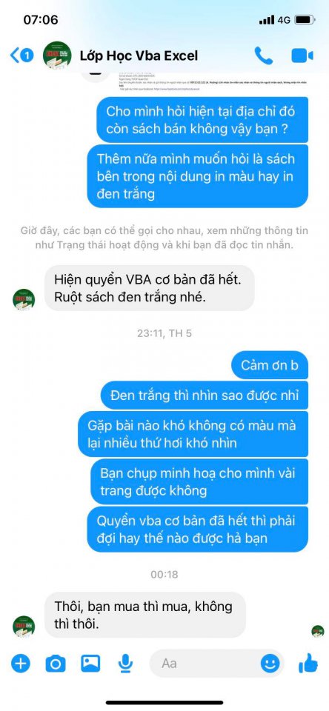Open Lớp Học Vba Excel chat info
The image size is (329, 711).
tap(139, 56)
